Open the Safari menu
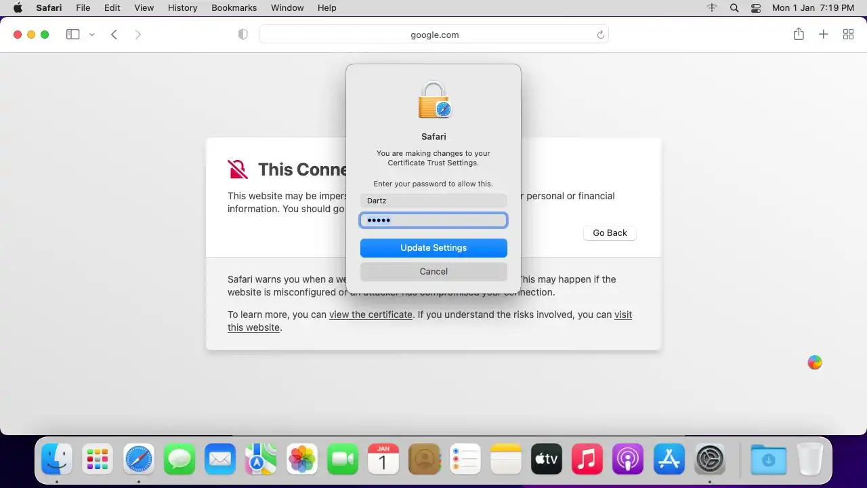 [x=49, y=8]
